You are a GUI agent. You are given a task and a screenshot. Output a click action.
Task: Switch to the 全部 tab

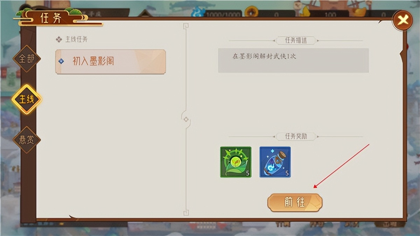click(27, 59)
